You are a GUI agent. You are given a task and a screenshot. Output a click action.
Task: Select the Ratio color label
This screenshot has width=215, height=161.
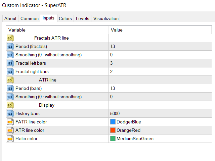pyautogui.click(x=27, y=139)
